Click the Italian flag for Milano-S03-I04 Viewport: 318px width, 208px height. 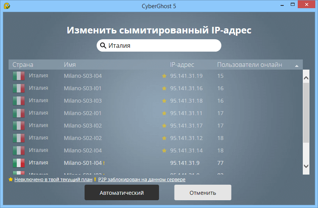pyautogui.click(x=19, y=76)
